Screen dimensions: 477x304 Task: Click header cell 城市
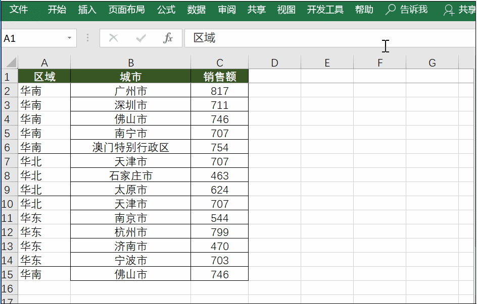(x=131, y=76)
